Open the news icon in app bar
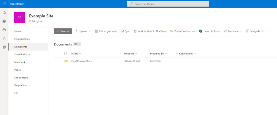The height and width of the screenshot is (115, 277). pos(4,30)
